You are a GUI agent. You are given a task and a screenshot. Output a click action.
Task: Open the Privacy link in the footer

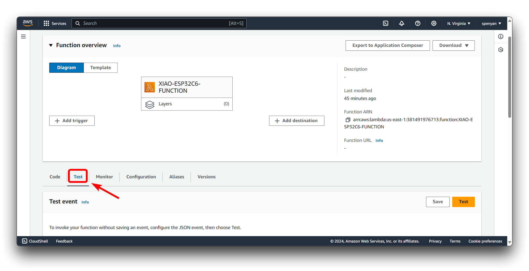point(435,241)
